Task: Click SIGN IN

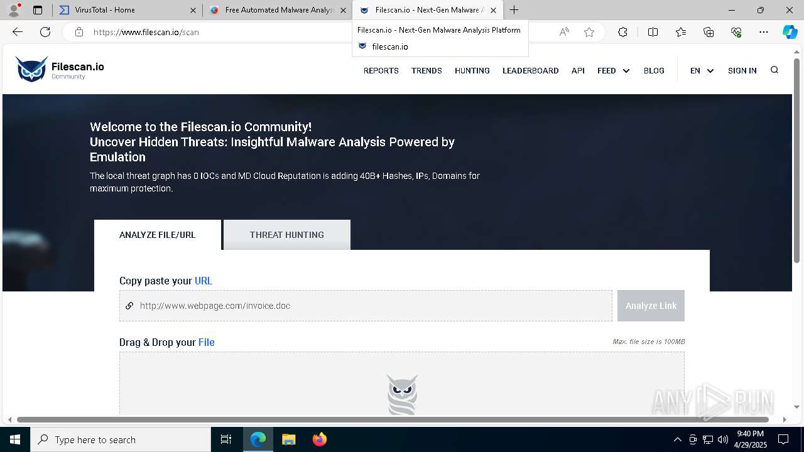Action: [x=742, y=70]
